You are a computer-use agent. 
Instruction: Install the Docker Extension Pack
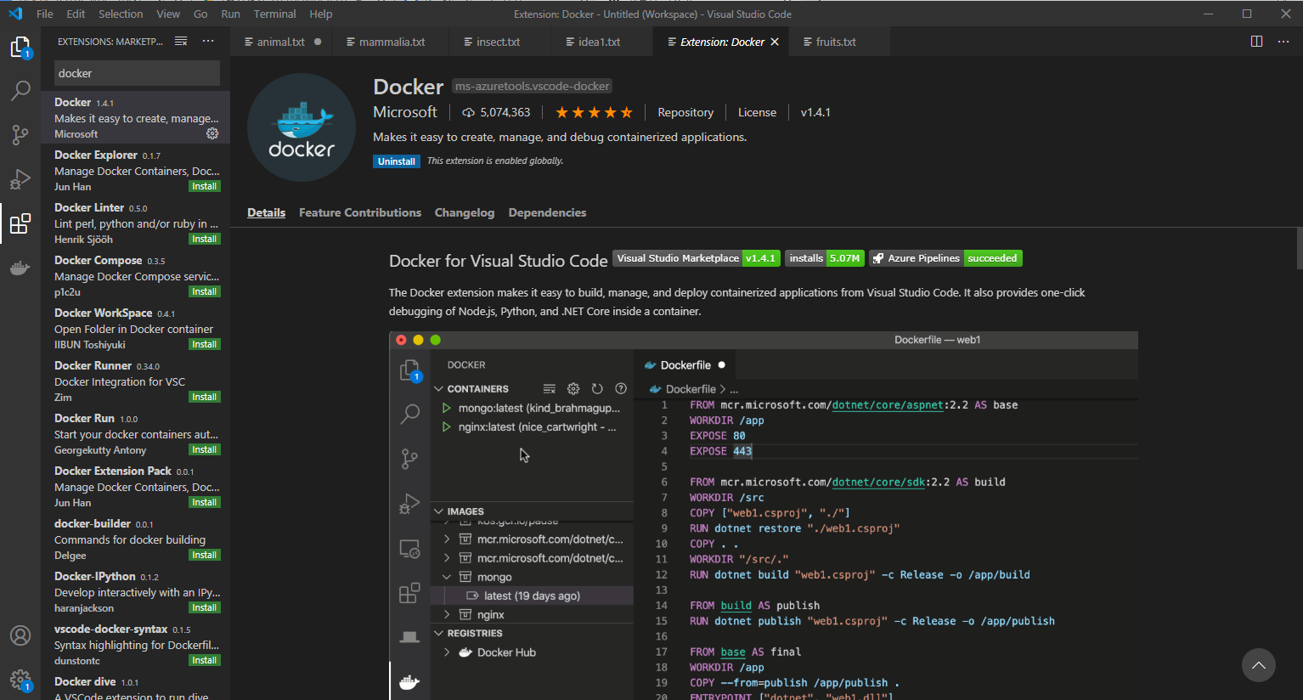(x=205, y=502)
